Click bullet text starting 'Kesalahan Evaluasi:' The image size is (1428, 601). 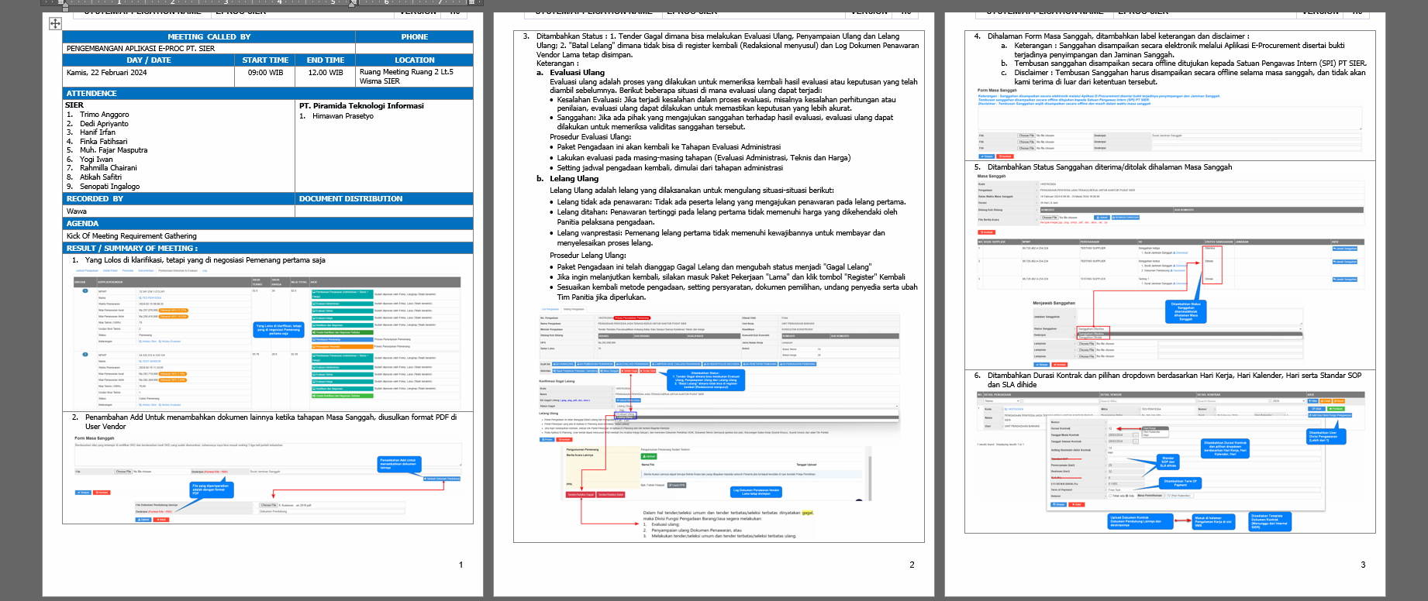(726, 104)
